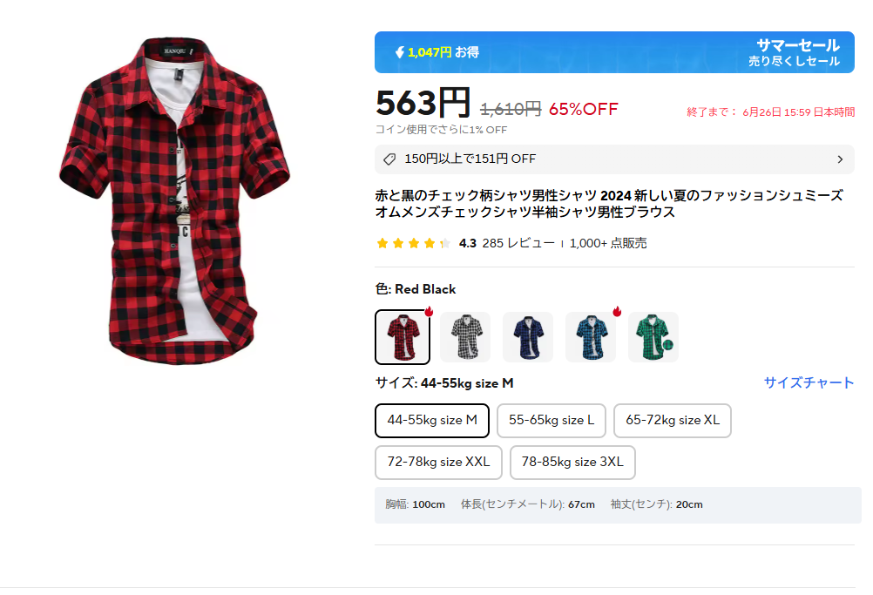The width and height of the screenshot is (873, 595).
Task: View the 285 レビュー reviews link
Action: [x=518, y=243]
